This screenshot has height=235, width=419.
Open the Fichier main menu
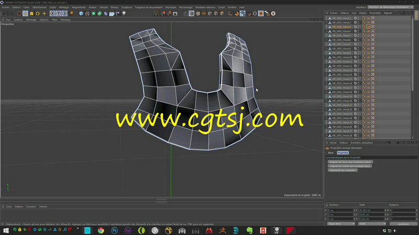[6, 7]
